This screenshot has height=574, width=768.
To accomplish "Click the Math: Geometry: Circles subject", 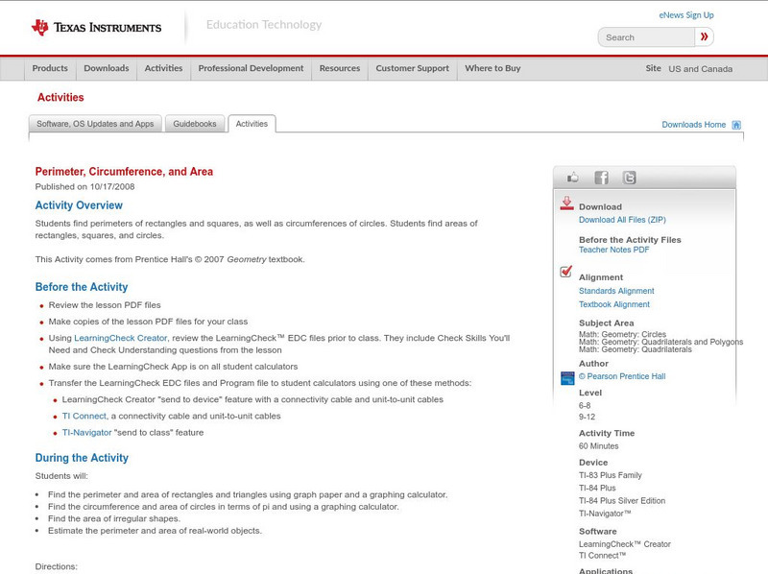I will coord(622,334).
